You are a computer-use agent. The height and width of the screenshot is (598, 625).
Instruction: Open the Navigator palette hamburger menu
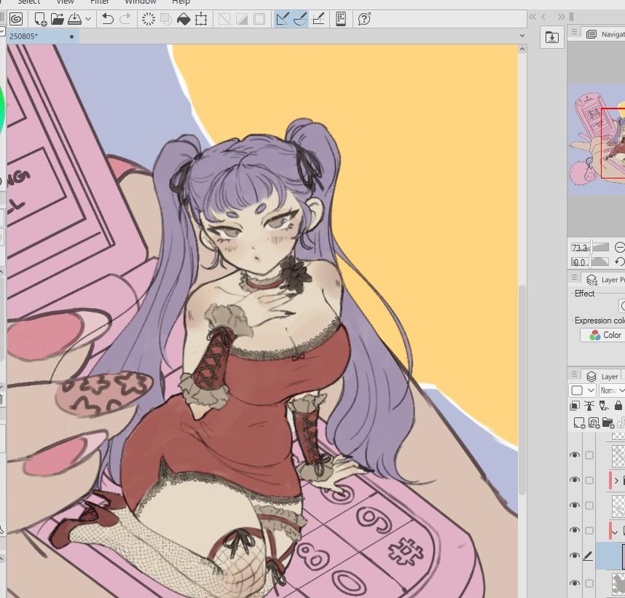coord(574,32)
